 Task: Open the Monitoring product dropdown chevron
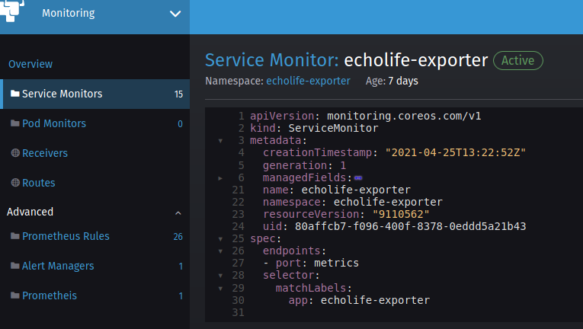[175, 14]
